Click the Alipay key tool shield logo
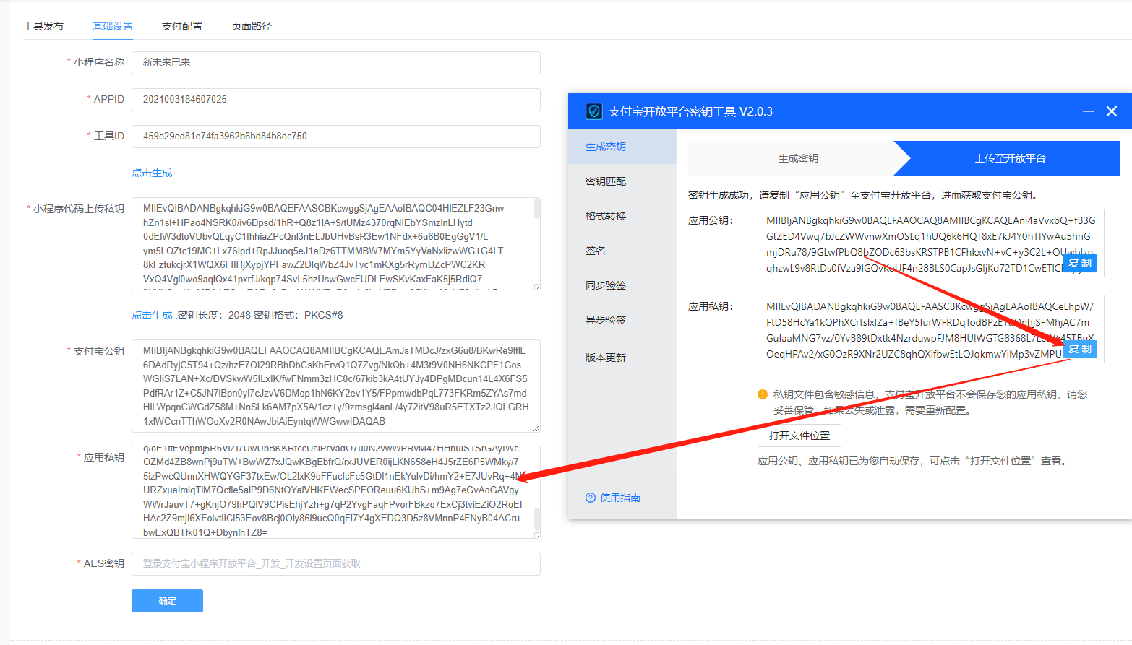This screenshot has height=645, width=1132. pyautogui.click(x=594, y=111)
